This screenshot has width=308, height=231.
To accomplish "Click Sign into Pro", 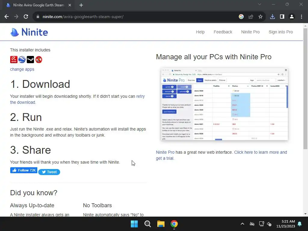I will (x=281, y=32).
